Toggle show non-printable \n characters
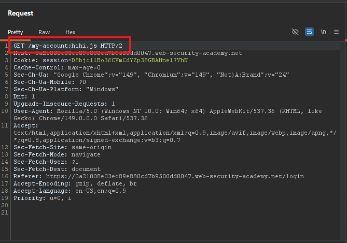Image resolution: width=347 pixels, height=243 pixels. [x=323, y=32]
